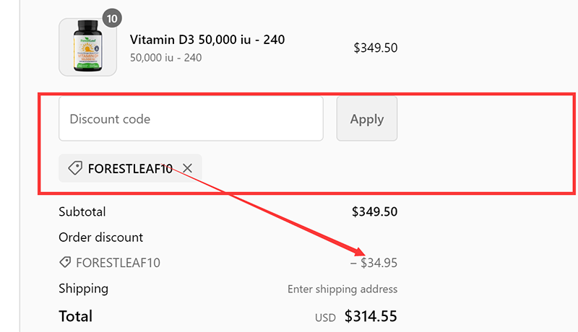Image resolution: width=578 pixels, height=332 pixels.
Task: Click the Subtotal label
Action: click(82, 212)
